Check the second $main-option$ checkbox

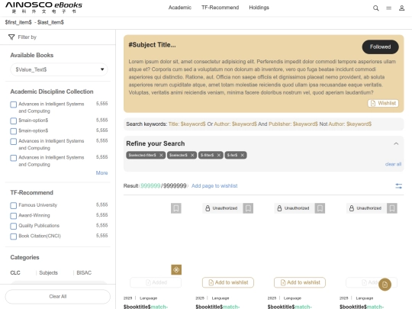tap(14, 131)
